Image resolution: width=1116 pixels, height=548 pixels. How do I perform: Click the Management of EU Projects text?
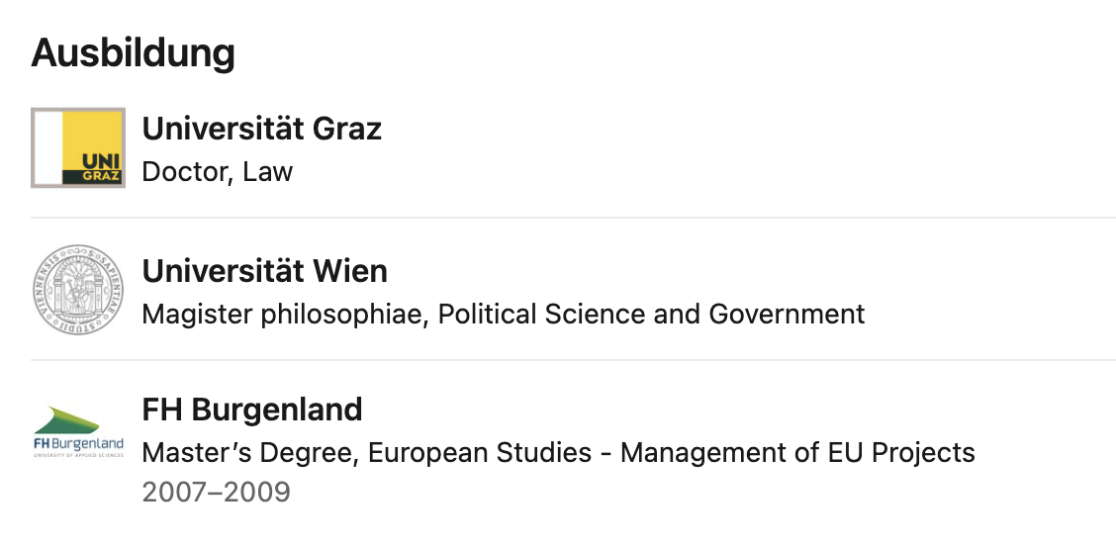pyautogui.click(x=797, y=453)
